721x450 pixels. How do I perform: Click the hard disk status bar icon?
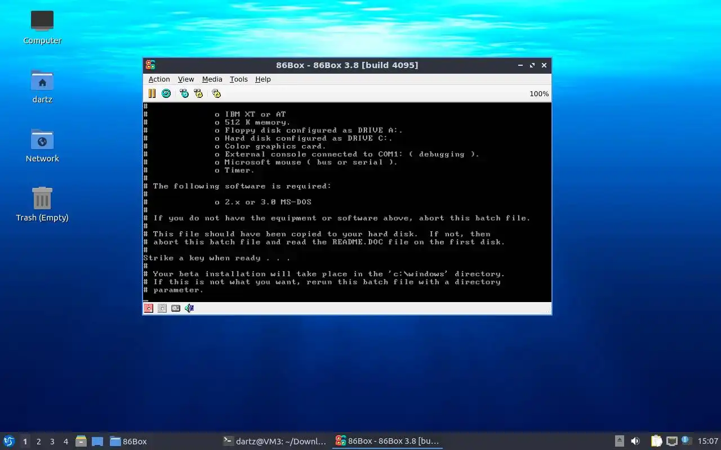[176, 308]
